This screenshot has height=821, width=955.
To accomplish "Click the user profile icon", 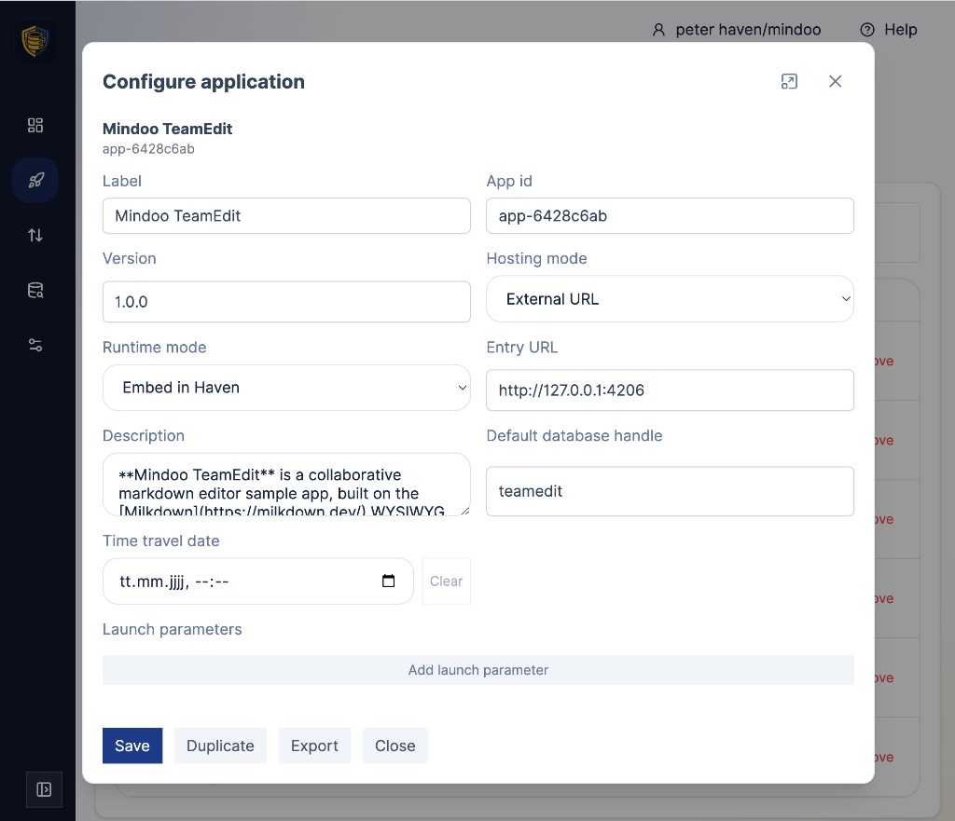I will coord(658,30).
